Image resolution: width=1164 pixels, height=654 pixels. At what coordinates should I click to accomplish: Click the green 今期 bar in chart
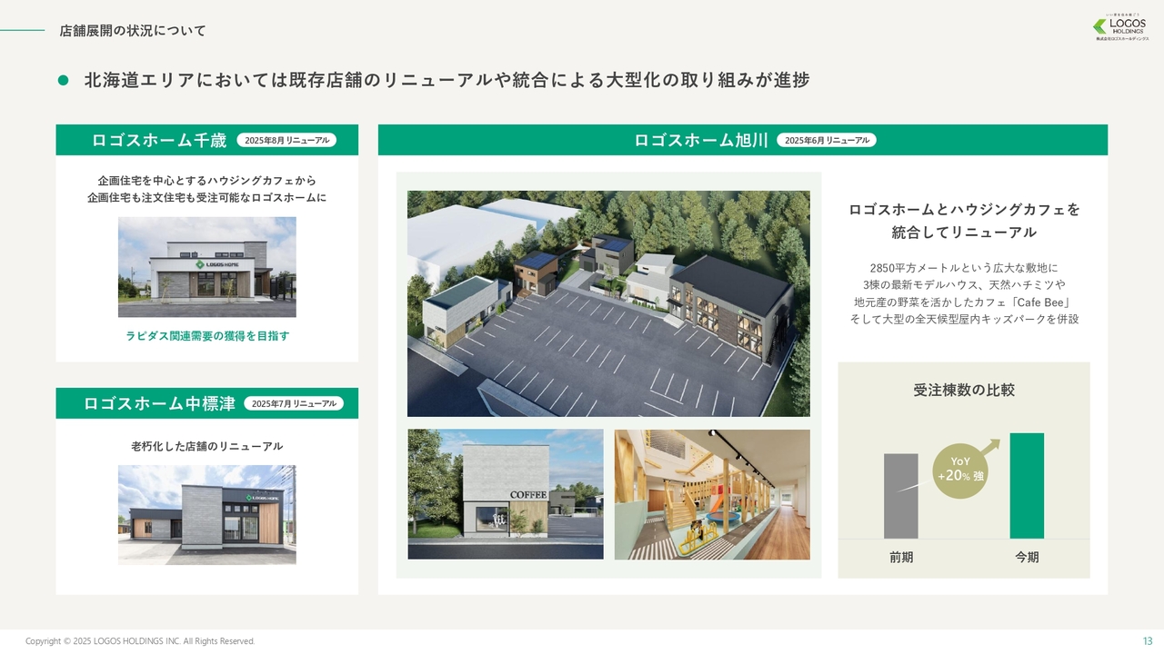(1027, 486)
